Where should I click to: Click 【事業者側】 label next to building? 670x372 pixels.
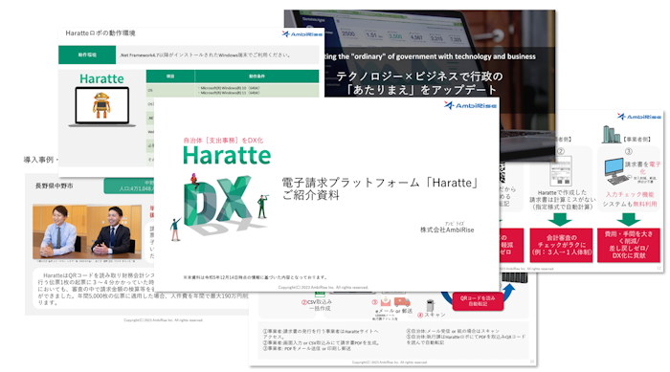coord(636,140)
